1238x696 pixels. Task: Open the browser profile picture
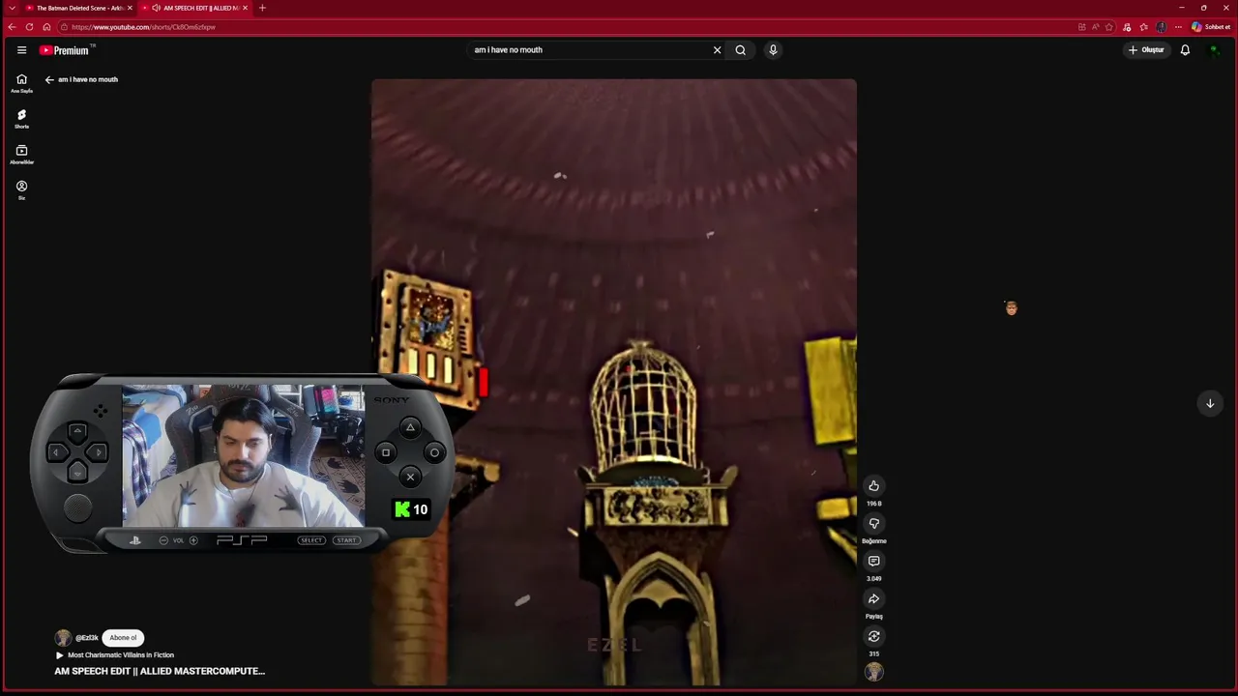point(1161,27)
